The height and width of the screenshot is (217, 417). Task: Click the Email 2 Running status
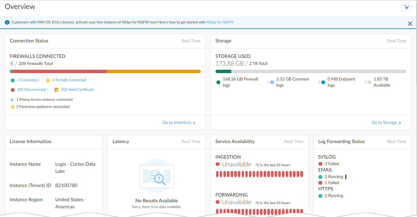(334, 177)
